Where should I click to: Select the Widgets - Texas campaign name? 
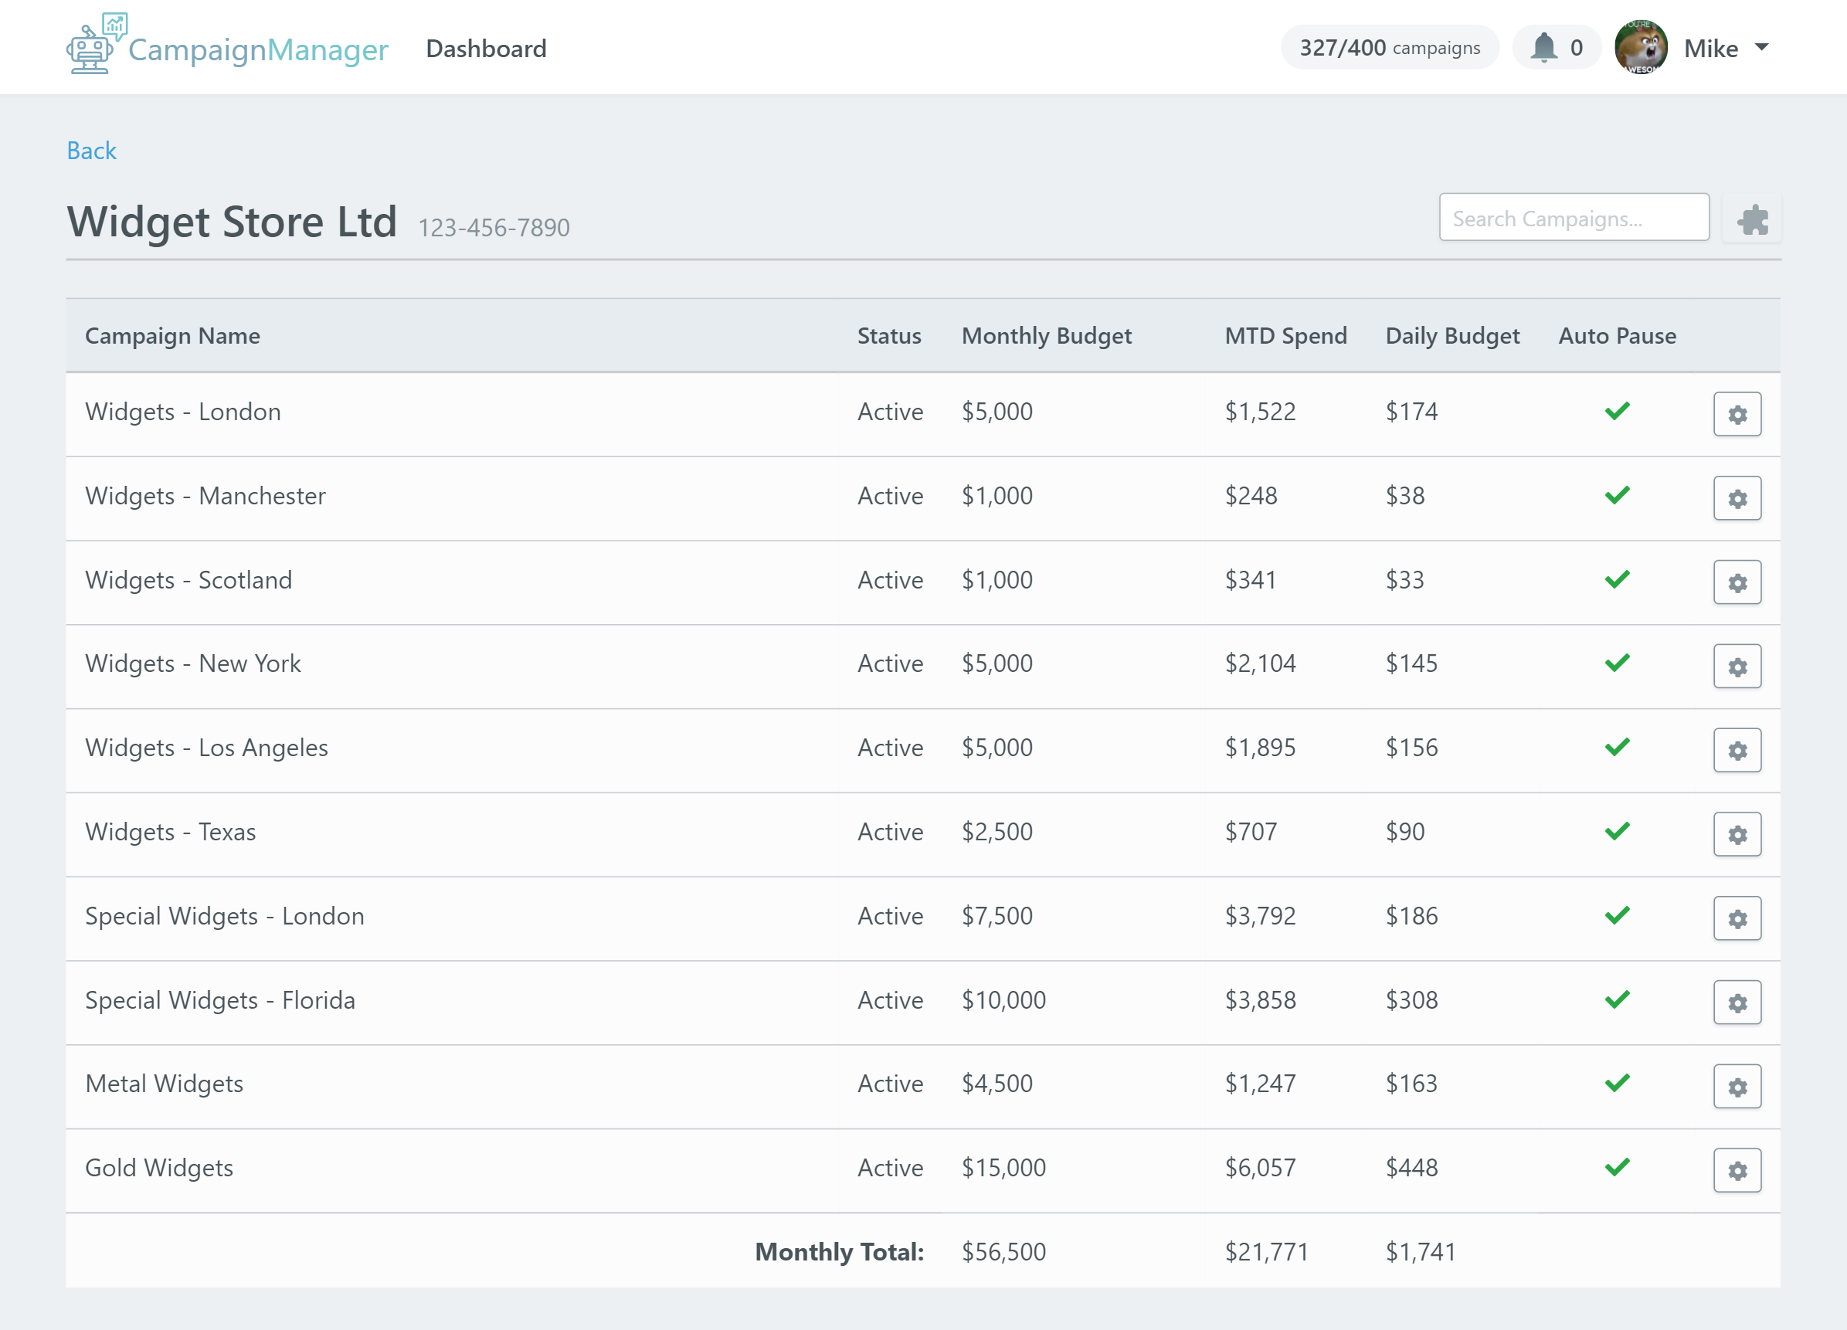(170, 832)
